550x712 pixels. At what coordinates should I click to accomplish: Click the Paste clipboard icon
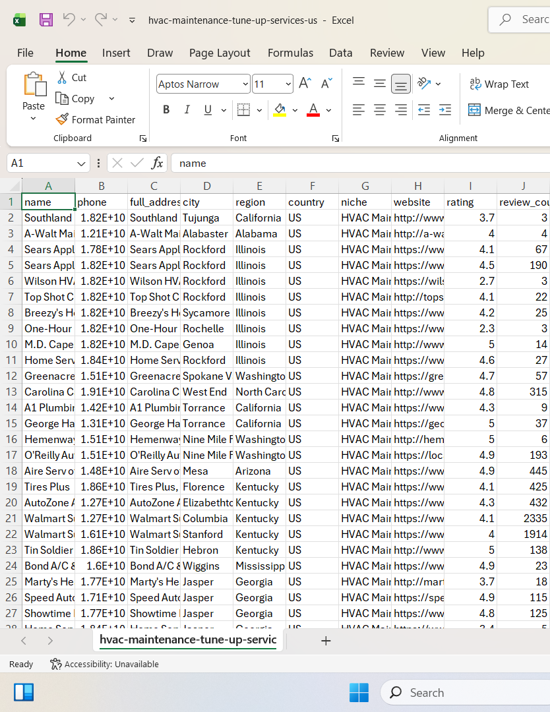tap(34, 84)
